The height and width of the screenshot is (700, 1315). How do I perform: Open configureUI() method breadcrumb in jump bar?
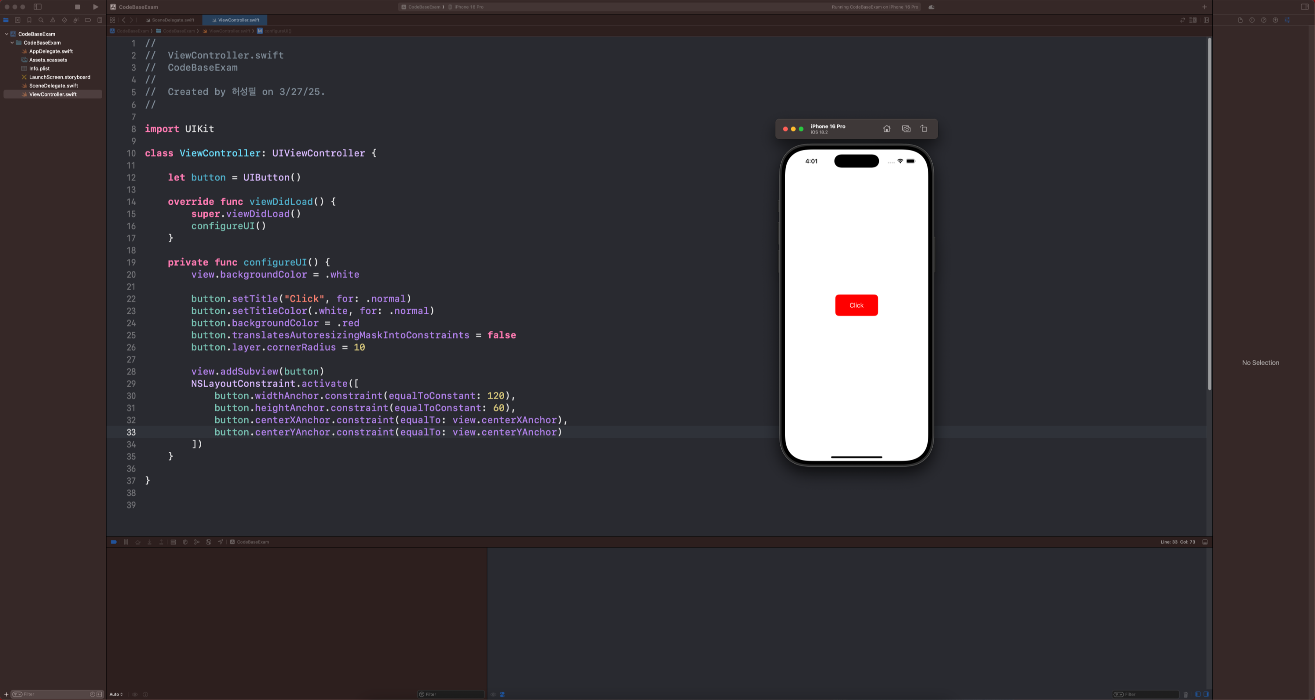pos(274,31)
